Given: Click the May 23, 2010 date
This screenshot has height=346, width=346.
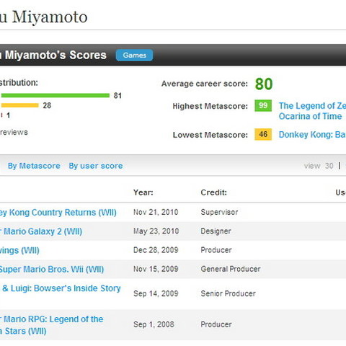Looking at the screenshot, I should pyautogui.click(x=156, y=231).
